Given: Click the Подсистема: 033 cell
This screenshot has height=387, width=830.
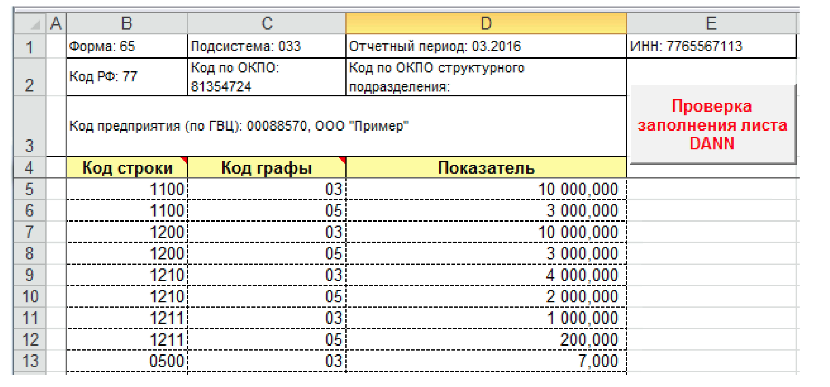Looking at the screenshot, I should [x=267, y=46].
